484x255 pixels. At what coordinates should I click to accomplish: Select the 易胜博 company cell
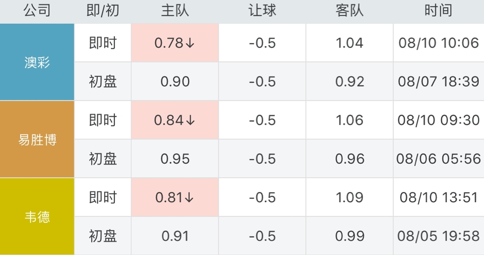coord(37,140)
